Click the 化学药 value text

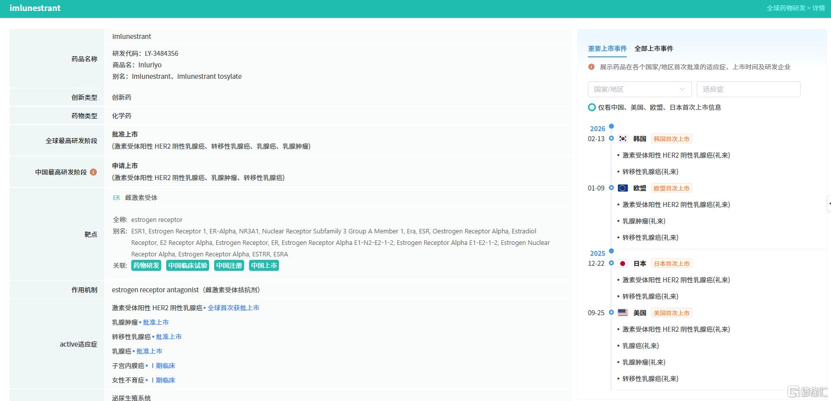click(x=122, y=116)
